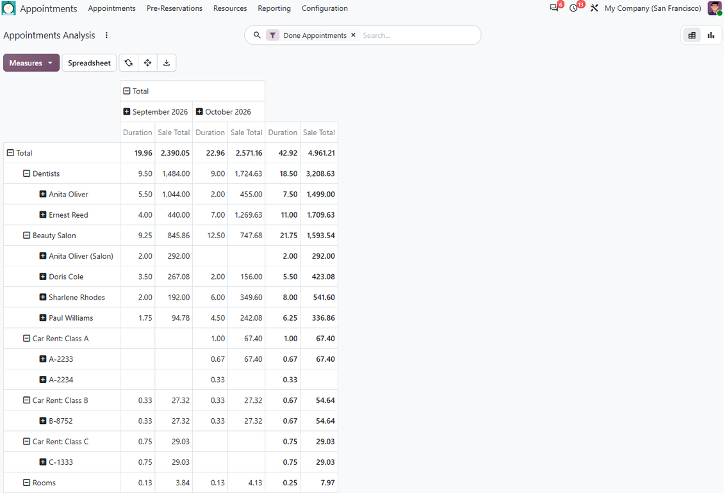Switch to pivot table view
This screenshot has width=724, height=493.
coord(692,35)
